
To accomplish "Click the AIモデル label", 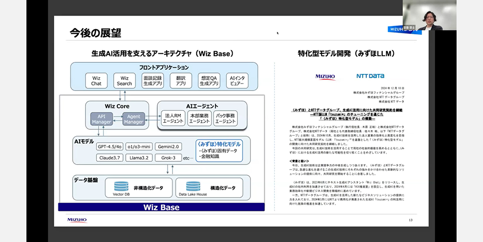I will (x=84, y=141).
